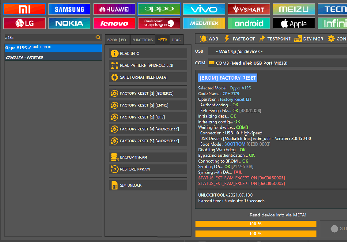Image resolution: width=347 pixels, height=242 pixels.
Task: Open the DIAG tab
Action: tap(176, 40)
